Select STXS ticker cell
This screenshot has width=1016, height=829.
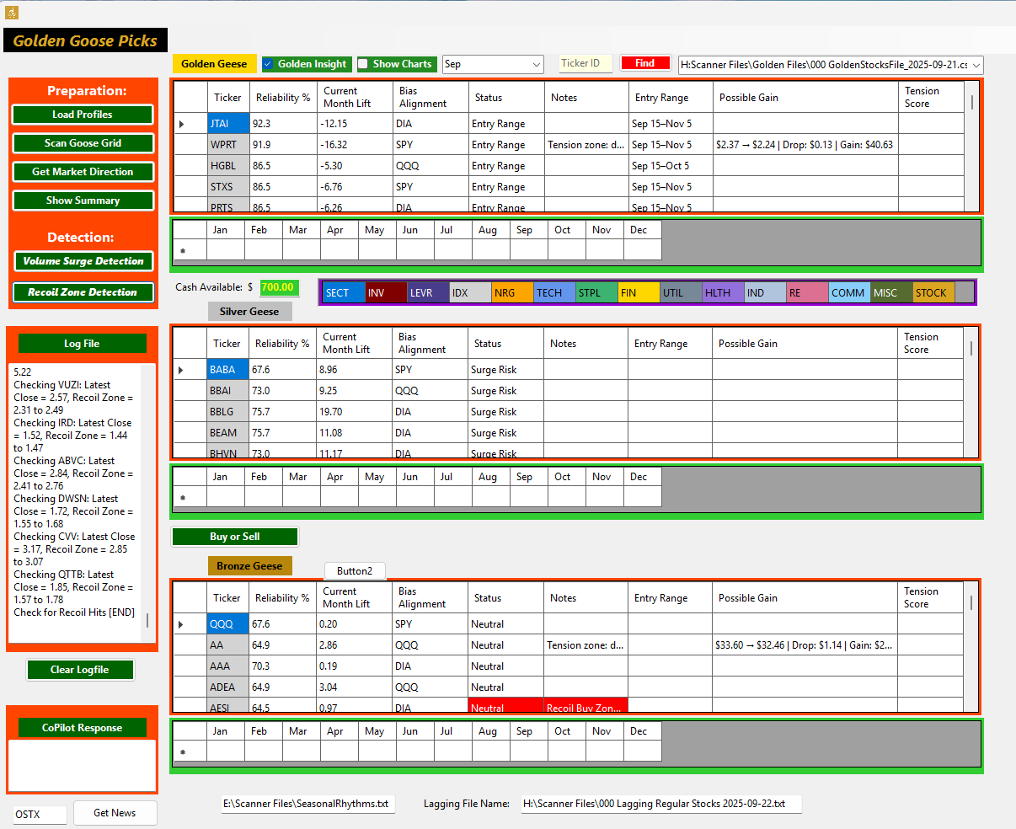228,187
